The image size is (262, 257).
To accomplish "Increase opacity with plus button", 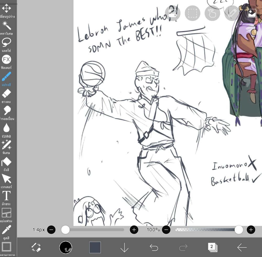I will coord(251,230).
